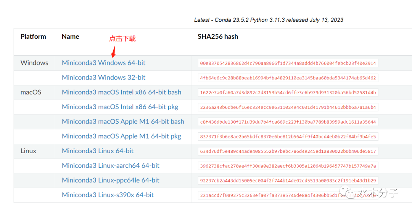Click the hash starting with 4fb64e6c
The image size is (412, 211).
click(288, 78)
